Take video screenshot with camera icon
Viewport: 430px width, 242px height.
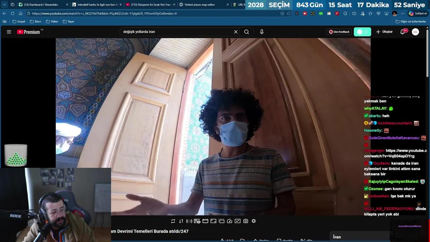click(x=246, y=221)
